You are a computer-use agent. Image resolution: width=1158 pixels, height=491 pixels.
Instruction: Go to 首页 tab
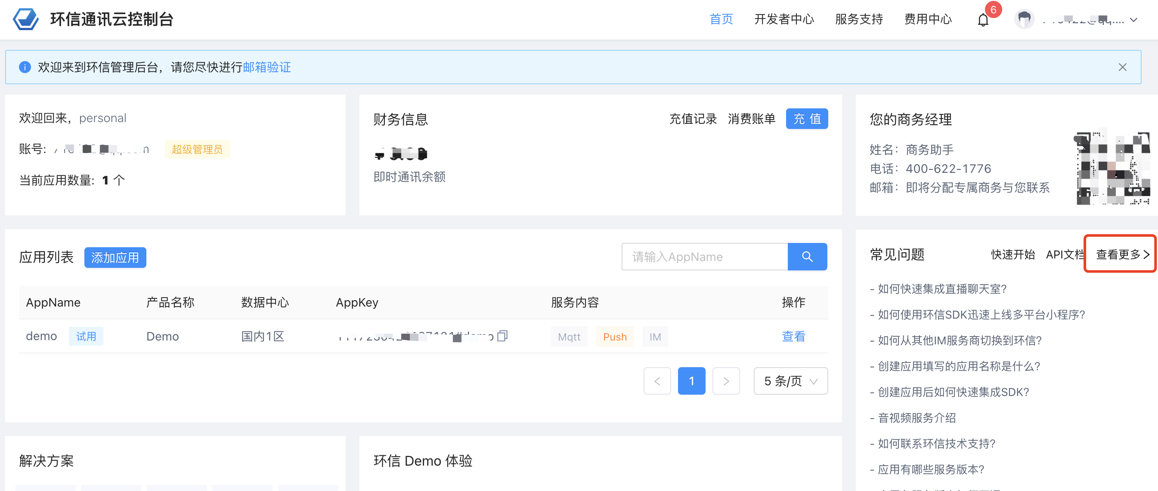click(x=721, y=19)
